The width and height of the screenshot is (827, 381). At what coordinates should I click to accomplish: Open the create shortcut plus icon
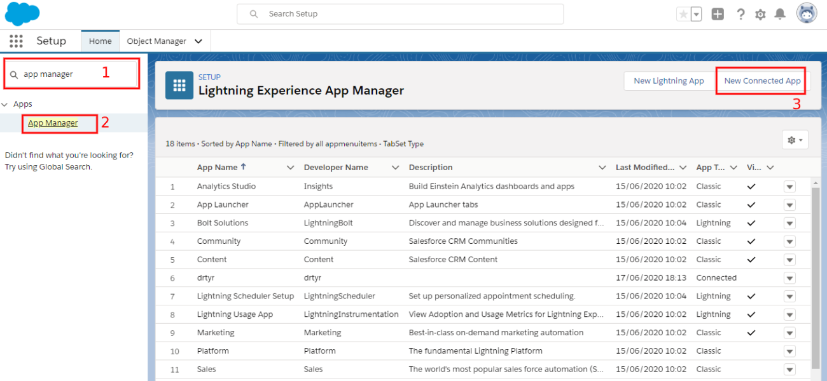pos(718,13)
